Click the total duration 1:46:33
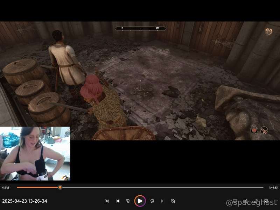This screenshot has width=280, height=210. click(x=273, y=188)
